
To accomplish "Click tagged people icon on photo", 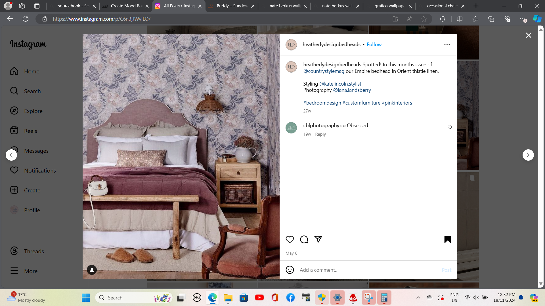I will [x=92, y=270].
